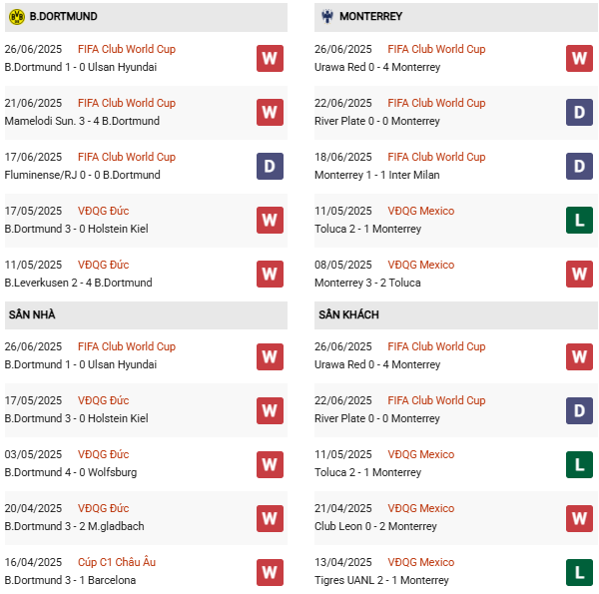The width and height of the screenshot is (599, 594).
Task: Click the River Plate 0 - 0 Monterrey result
Action: pyautogui.click(x=377, y=121)
